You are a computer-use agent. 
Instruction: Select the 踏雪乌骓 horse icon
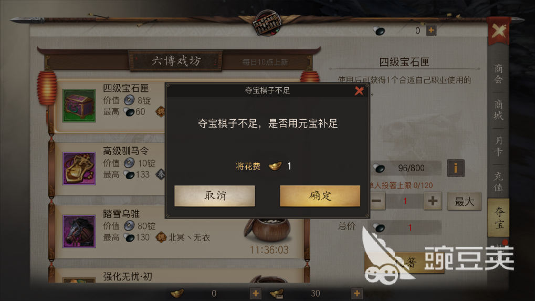79,231
